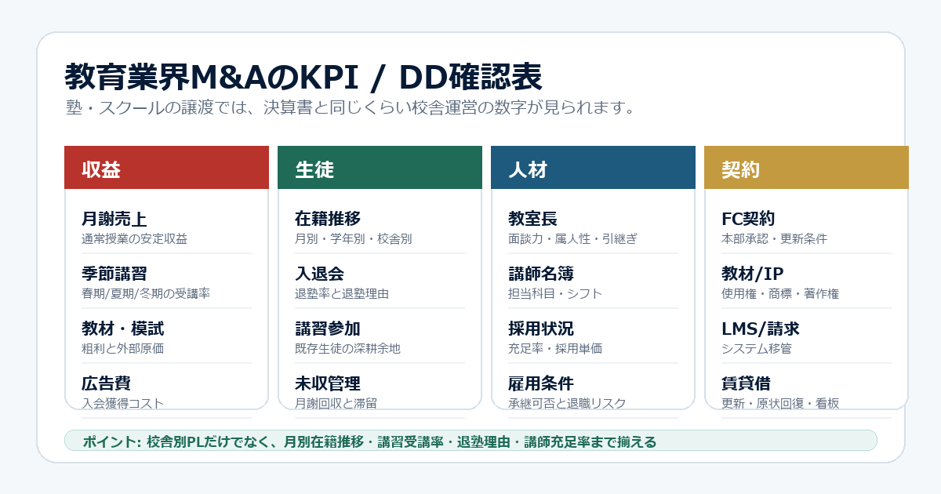Image resolution: width=941 pixels, height=494 pixels.
Task: Click the title 教育業界M&AのKPI / DD確認表
Action: tap(303, 78)
